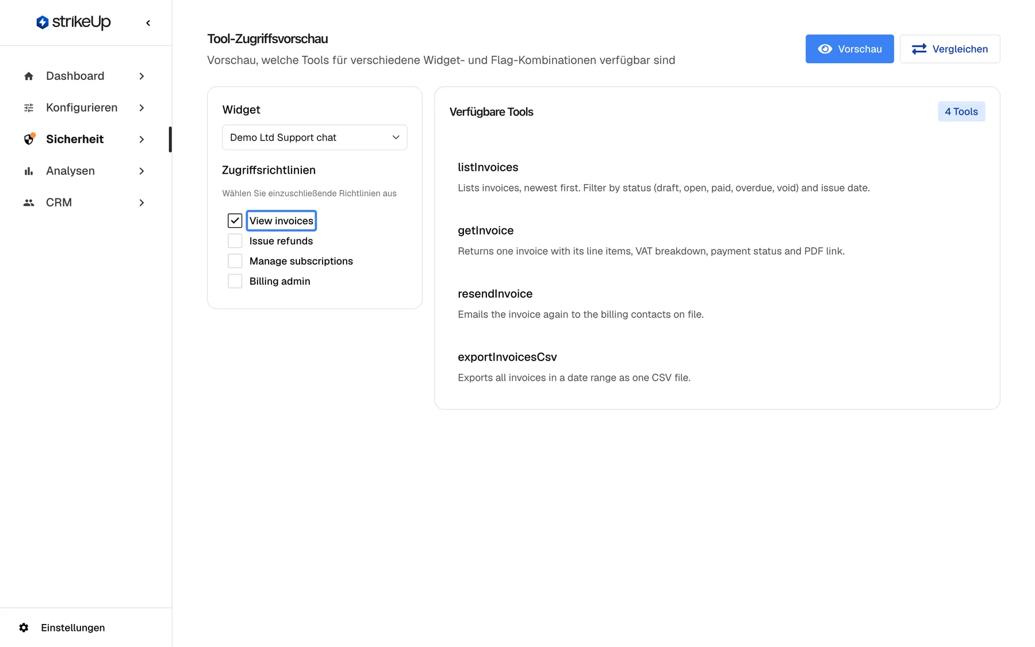Click the Analysen bar chart icon

29,171
